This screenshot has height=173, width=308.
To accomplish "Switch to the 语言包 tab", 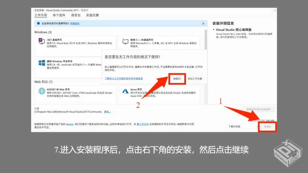I will 76,15.
